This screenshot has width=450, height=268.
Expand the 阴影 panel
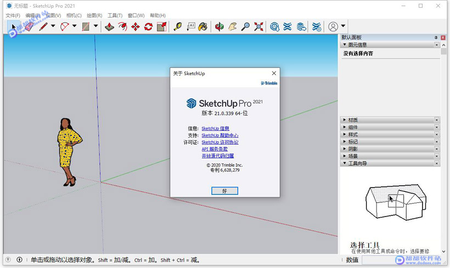pos(345,149)
